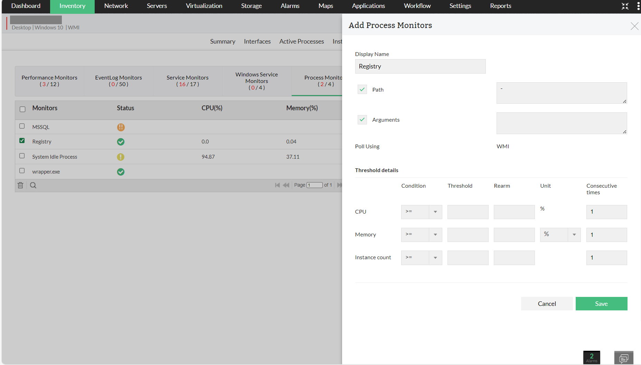The image size is (641, 365).
Task: Click the trash delete icon below the monitors list
Action: 20,185
